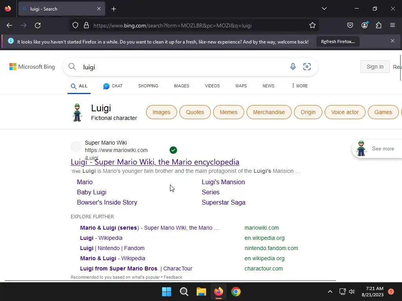Switch to the IMAGES tab
Screen dimensions: 402x301
click(x=181, y=86)
